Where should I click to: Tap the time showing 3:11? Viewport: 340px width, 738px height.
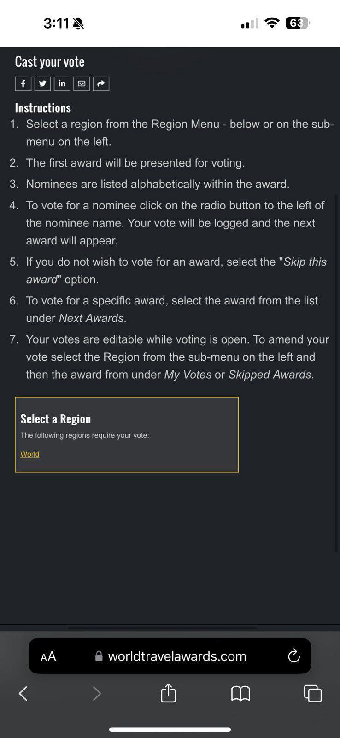[56, 23]
